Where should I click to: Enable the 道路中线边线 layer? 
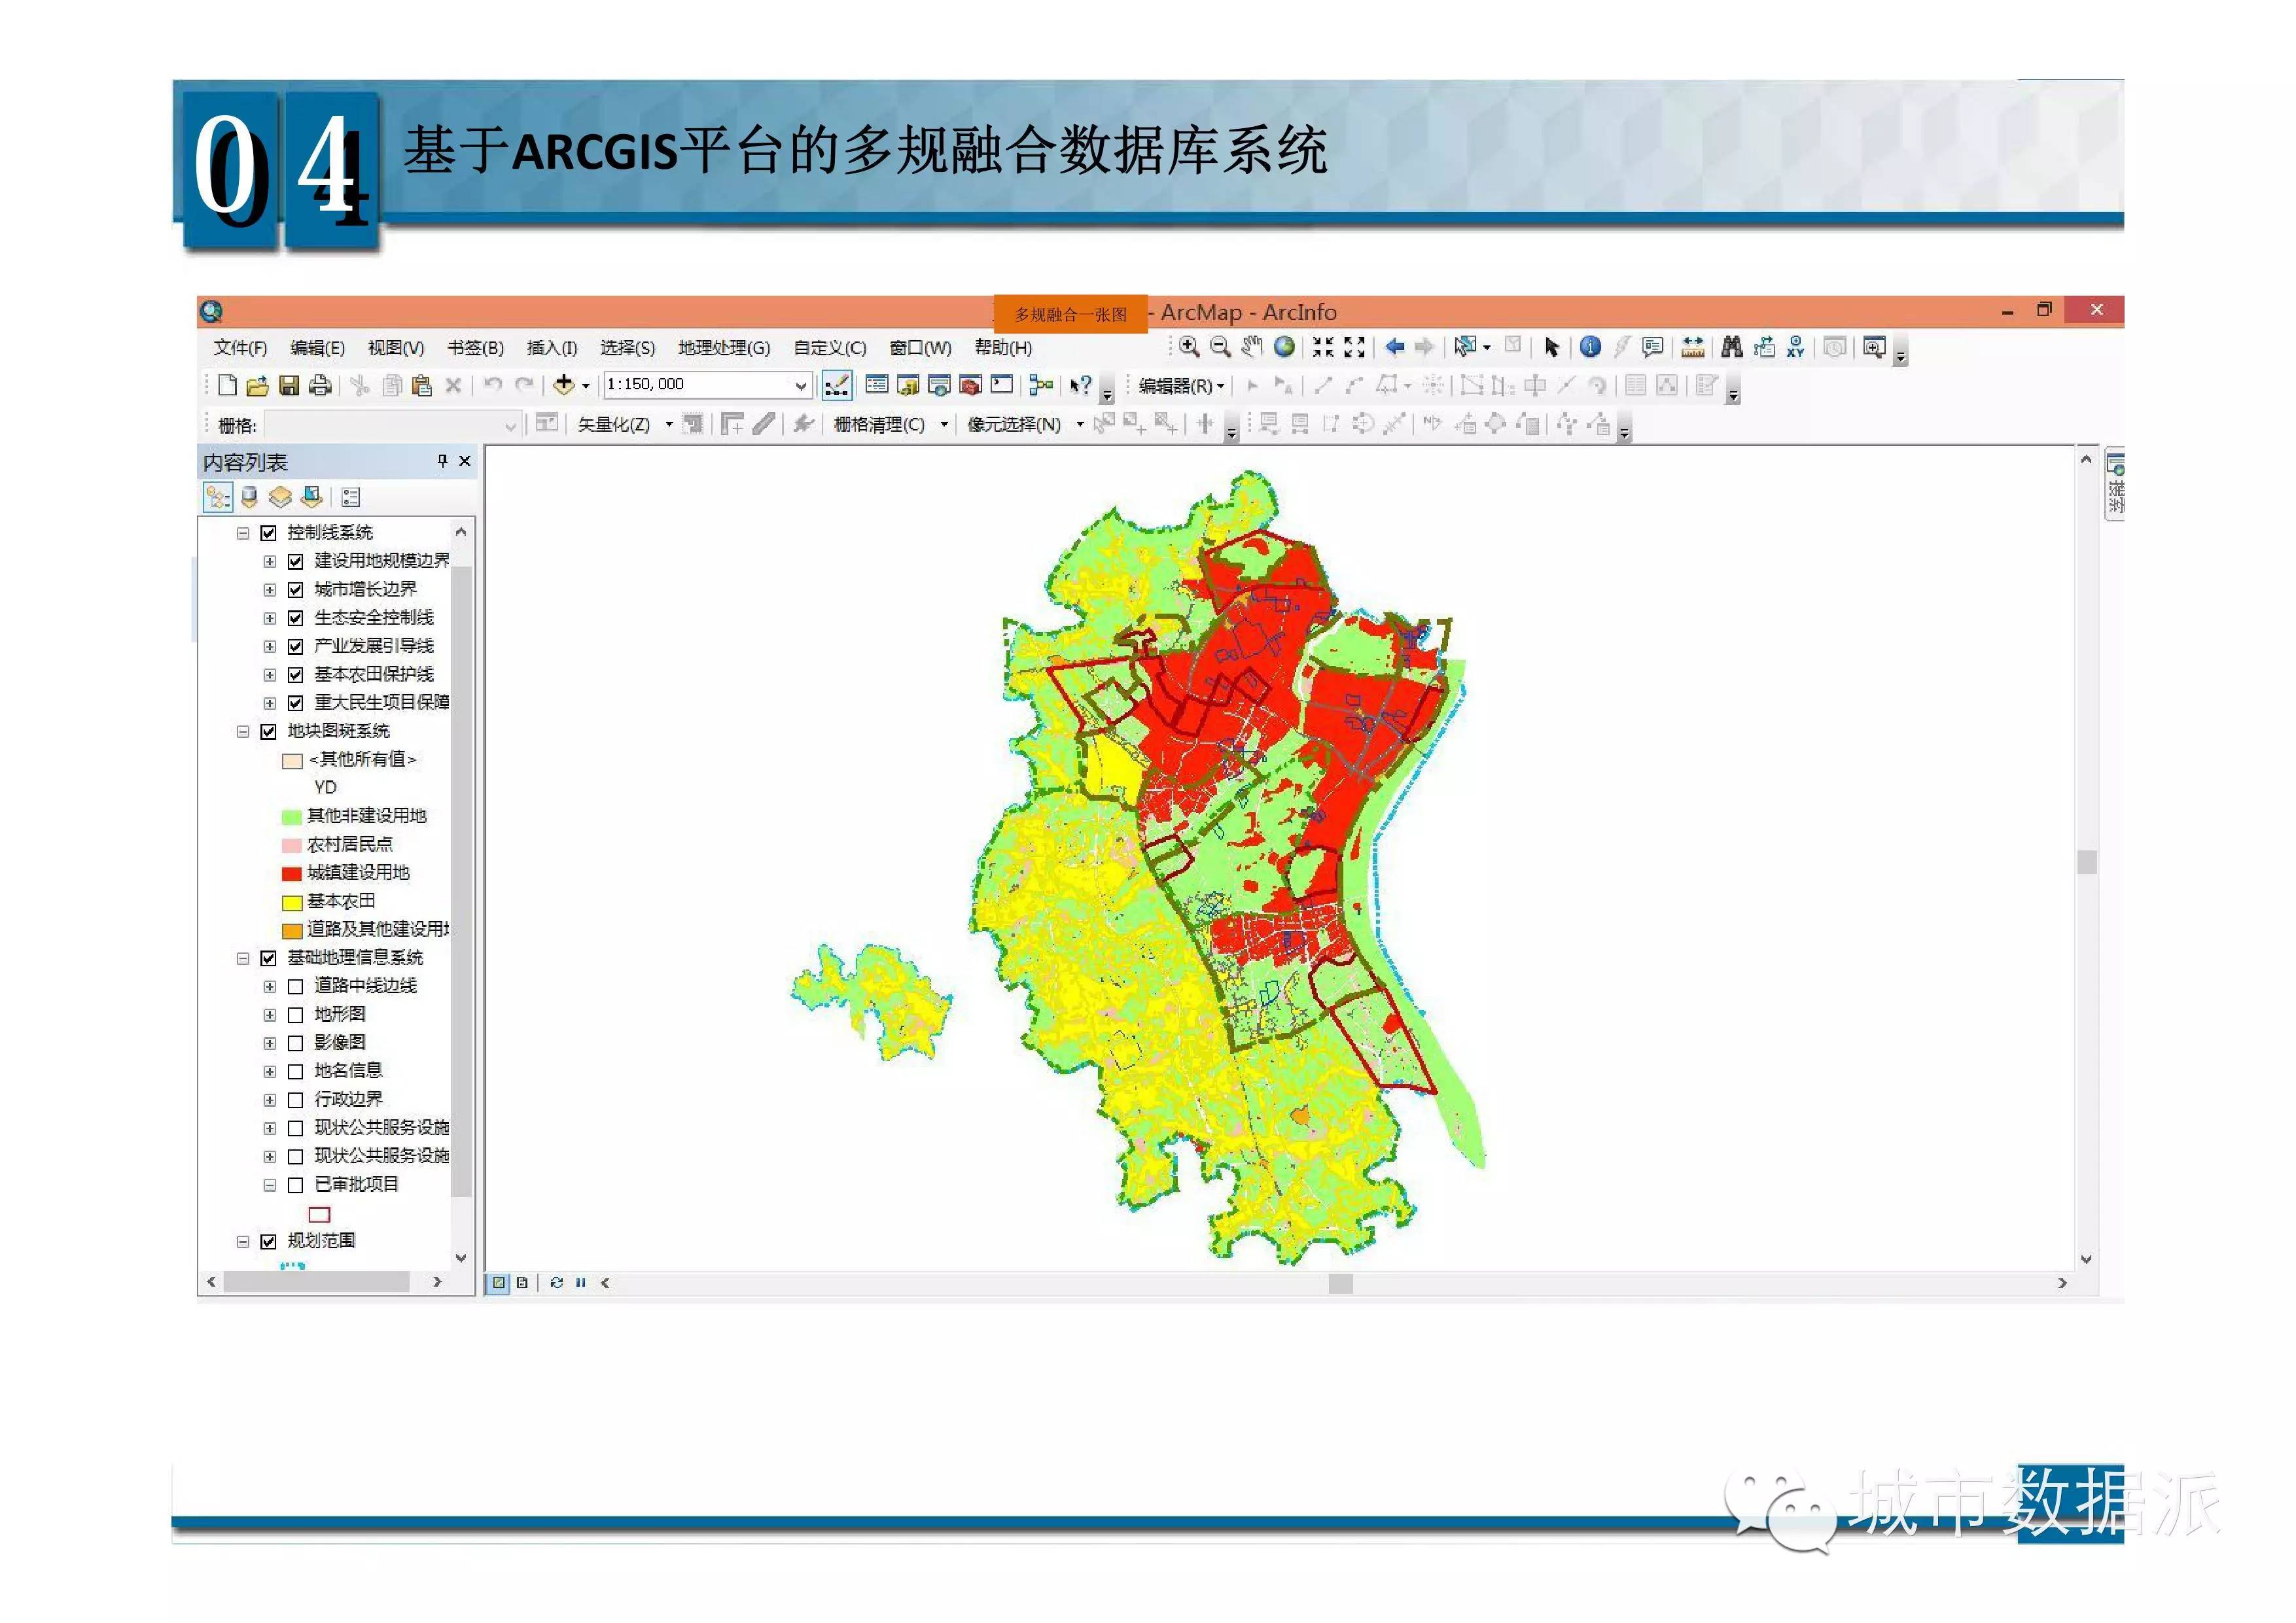[x=295, y=987]
